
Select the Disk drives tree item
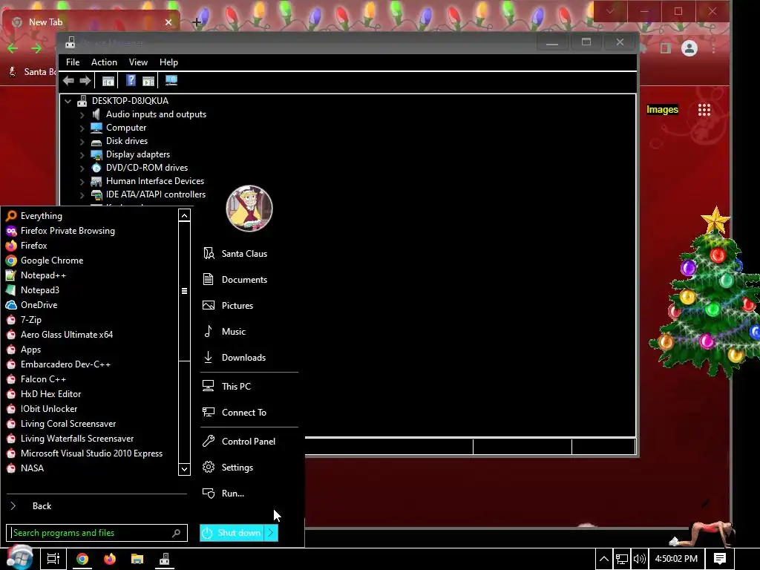coord(127,141)
